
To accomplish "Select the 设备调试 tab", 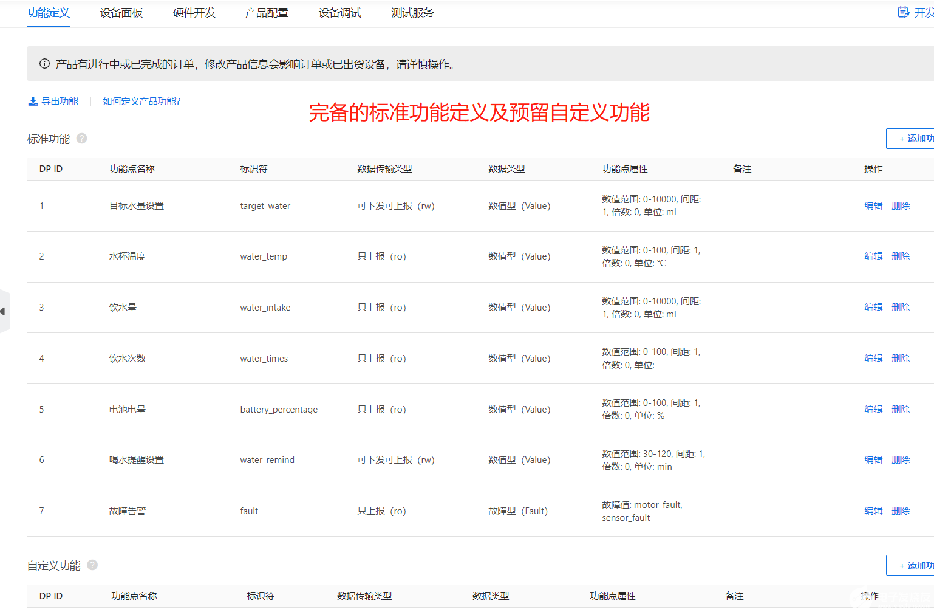I will tap(340, 13).
